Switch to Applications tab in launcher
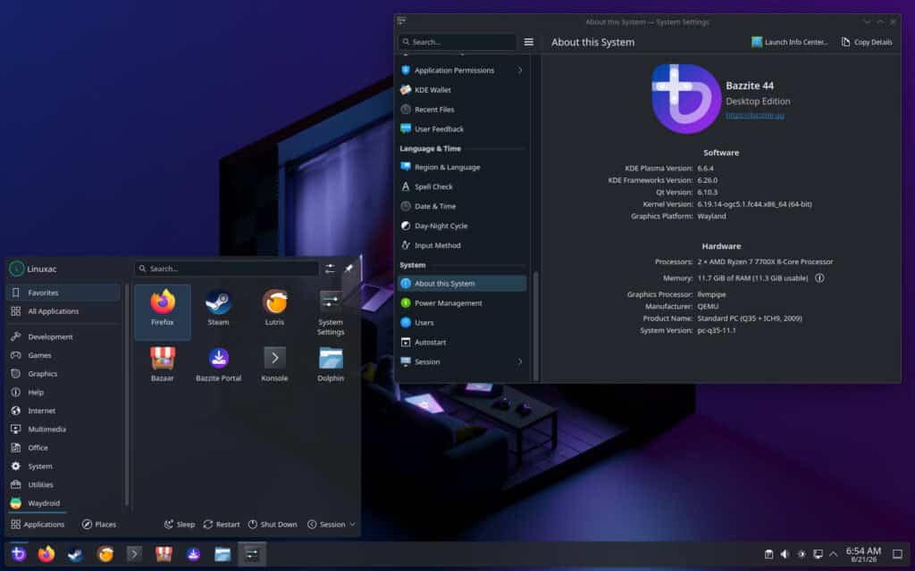 [38, 525]
